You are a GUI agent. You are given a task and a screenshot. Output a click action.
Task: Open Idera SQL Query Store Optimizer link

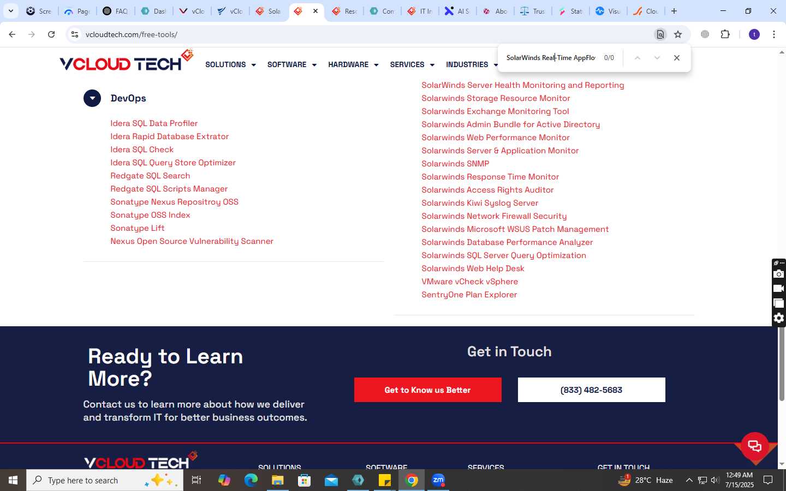(x=173, y=163)
